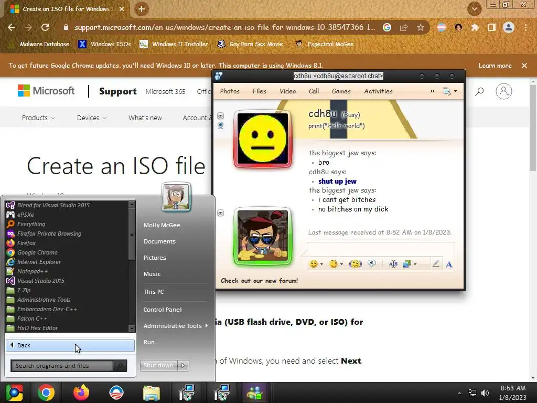Screen dimensions: 537x403
Task: Send a nudge in the chat window
Action: [x=356, y=264]
